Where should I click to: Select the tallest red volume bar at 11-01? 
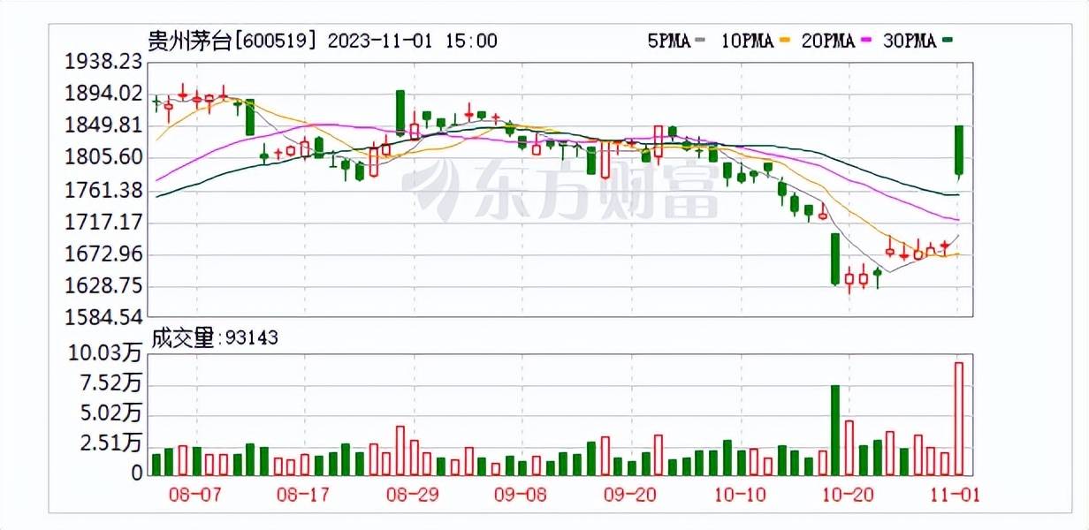click(958, 418)
